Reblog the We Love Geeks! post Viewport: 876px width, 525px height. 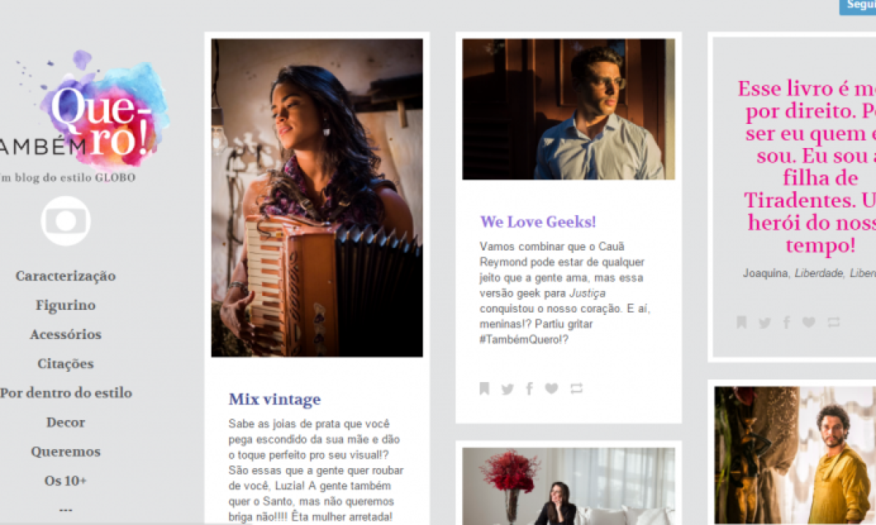click(577, 389)
